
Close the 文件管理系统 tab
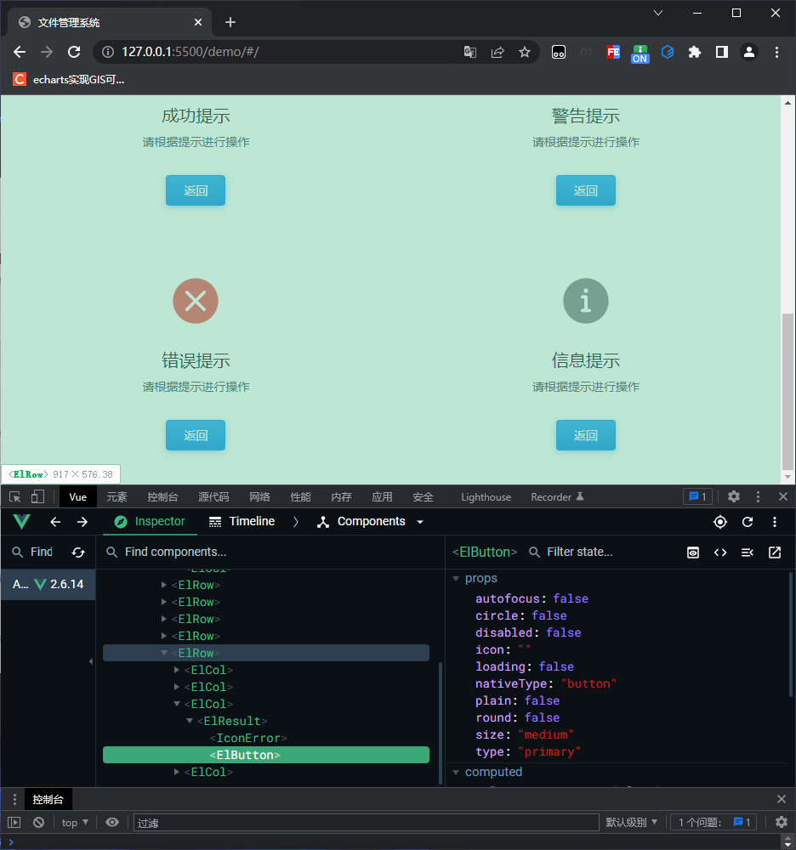click(x=198, y=22)
